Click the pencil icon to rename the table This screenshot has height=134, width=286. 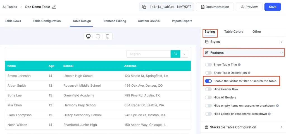pos(54,7)
